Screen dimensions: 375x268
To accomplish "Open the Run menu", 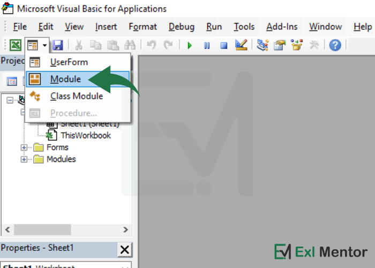I will click(214, 27).
